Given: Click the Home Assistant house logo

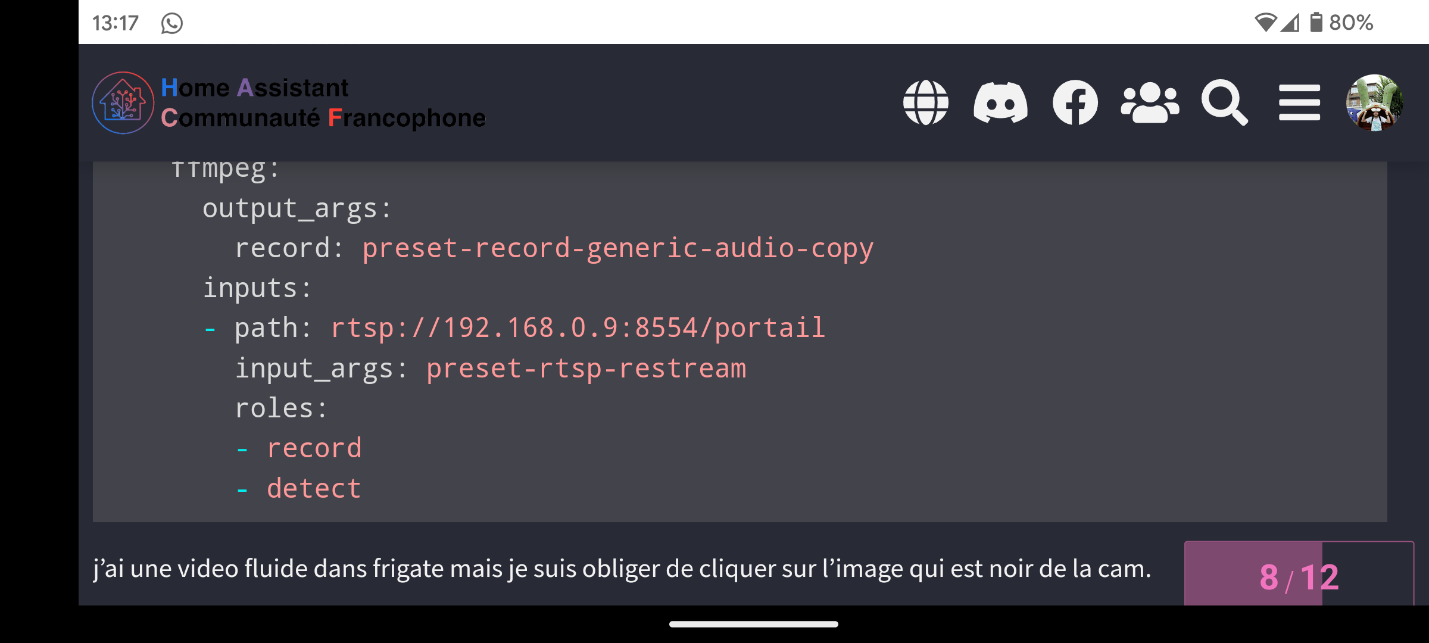Looking at the screenshot, I should (123, 102).
